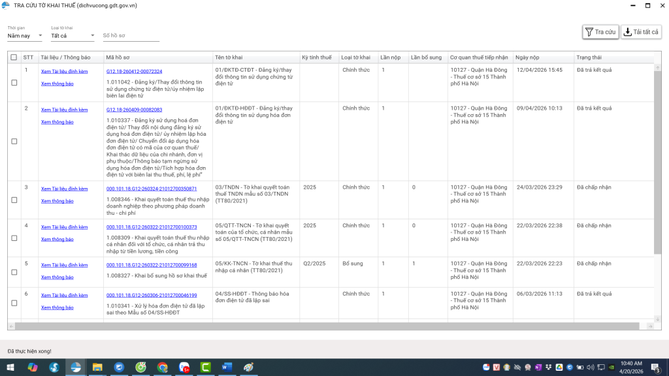Open the Thời gian 'Năm nay' dropdown
Screen dimensions: 669x376
(x=25, y=36)
